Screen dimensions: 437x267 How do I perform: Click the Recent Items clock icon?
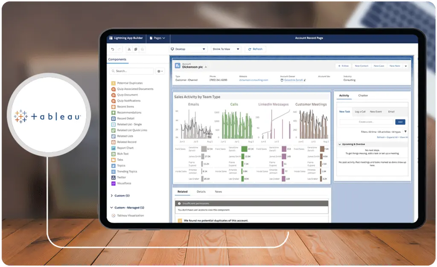tap(114, 107)
